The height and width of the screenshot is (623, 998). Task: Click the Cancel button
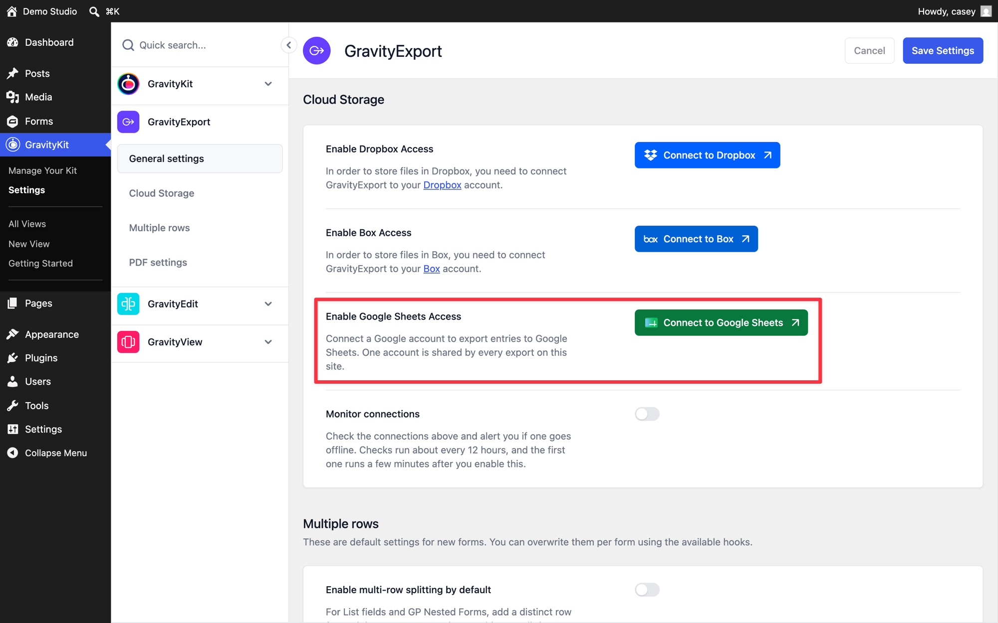tap(869, 50)
